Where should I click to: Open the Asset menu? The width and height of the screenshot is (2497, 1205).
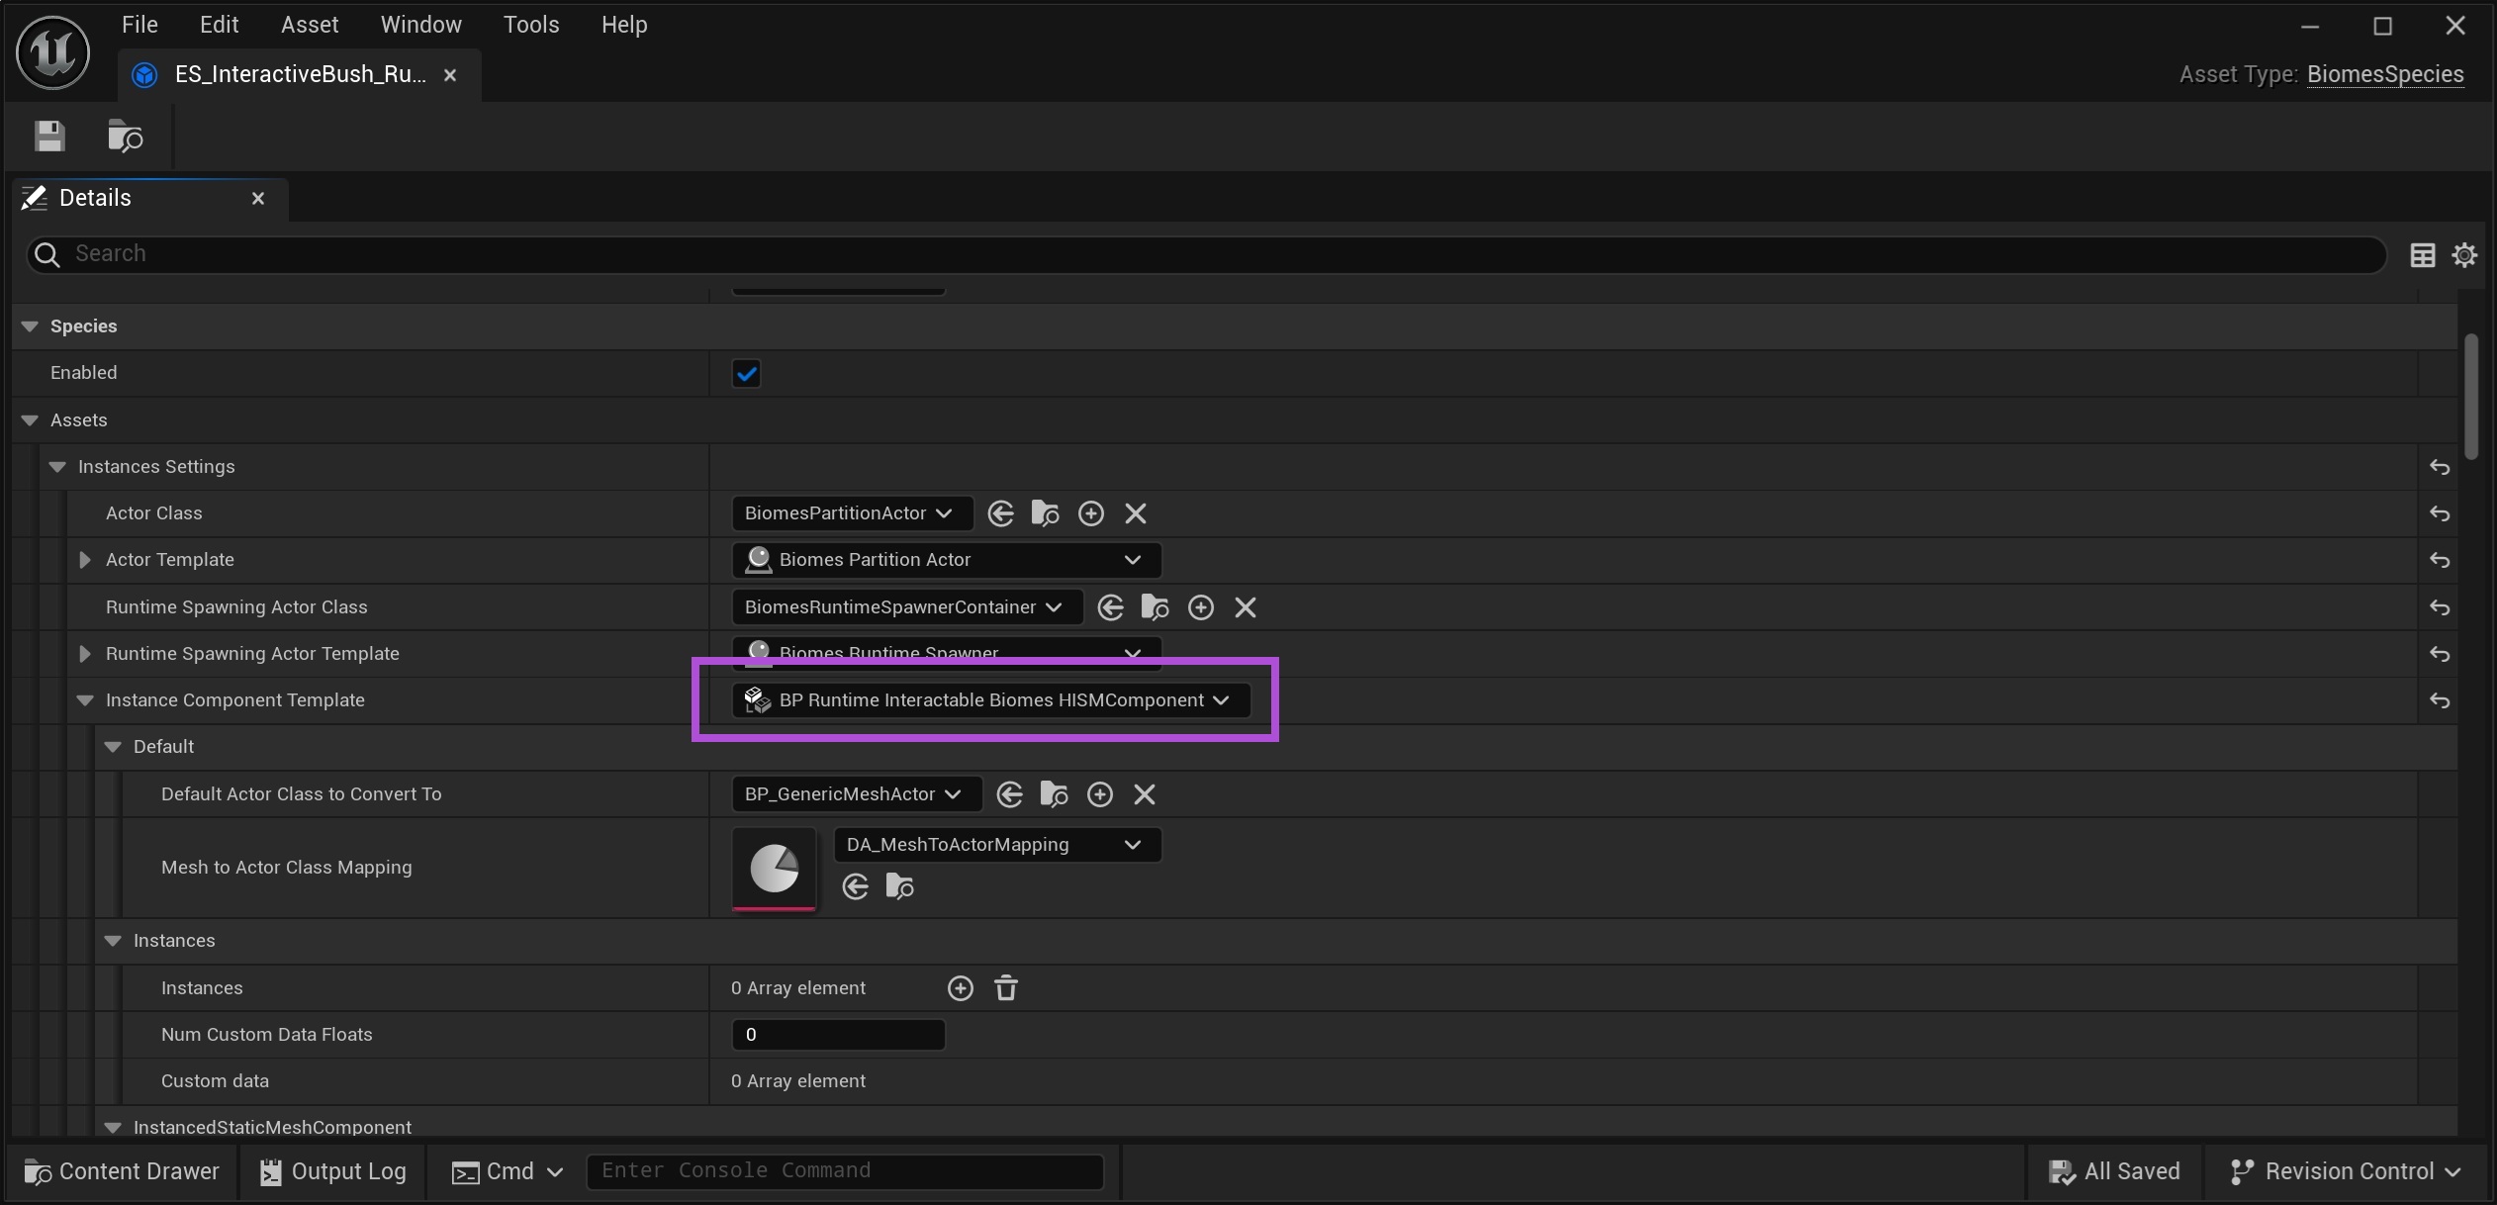point(309,25)
